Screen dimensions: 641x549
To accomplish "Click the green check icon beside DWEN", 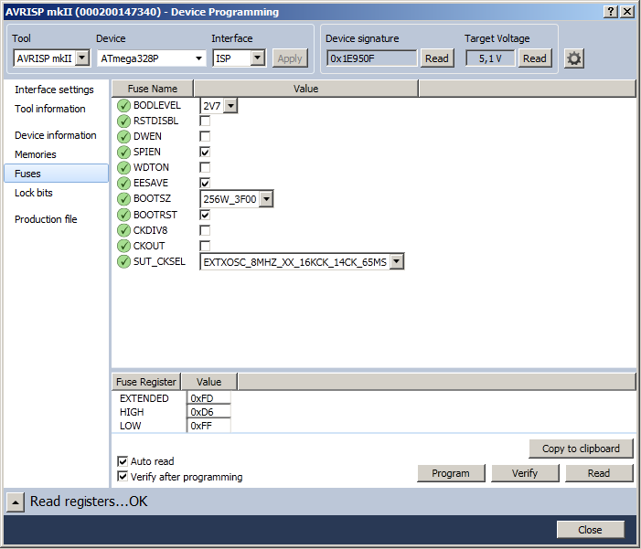I will [x=123, y=136].
